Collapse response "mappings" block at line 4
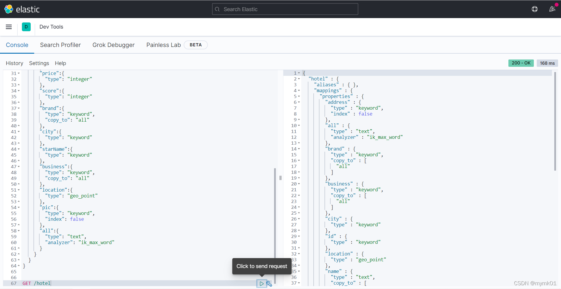This screenshot has width=561, height=289. [x=299, y=91]
